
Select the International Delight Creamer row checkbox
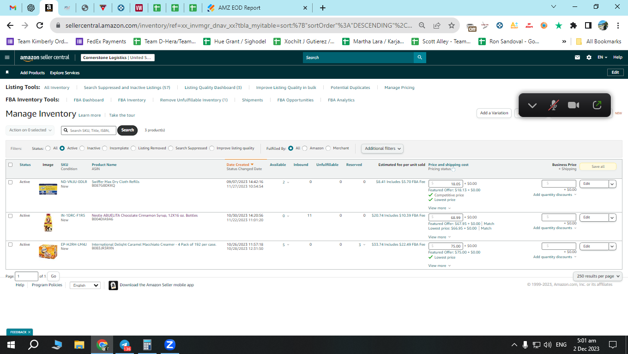tap(10, 245)
